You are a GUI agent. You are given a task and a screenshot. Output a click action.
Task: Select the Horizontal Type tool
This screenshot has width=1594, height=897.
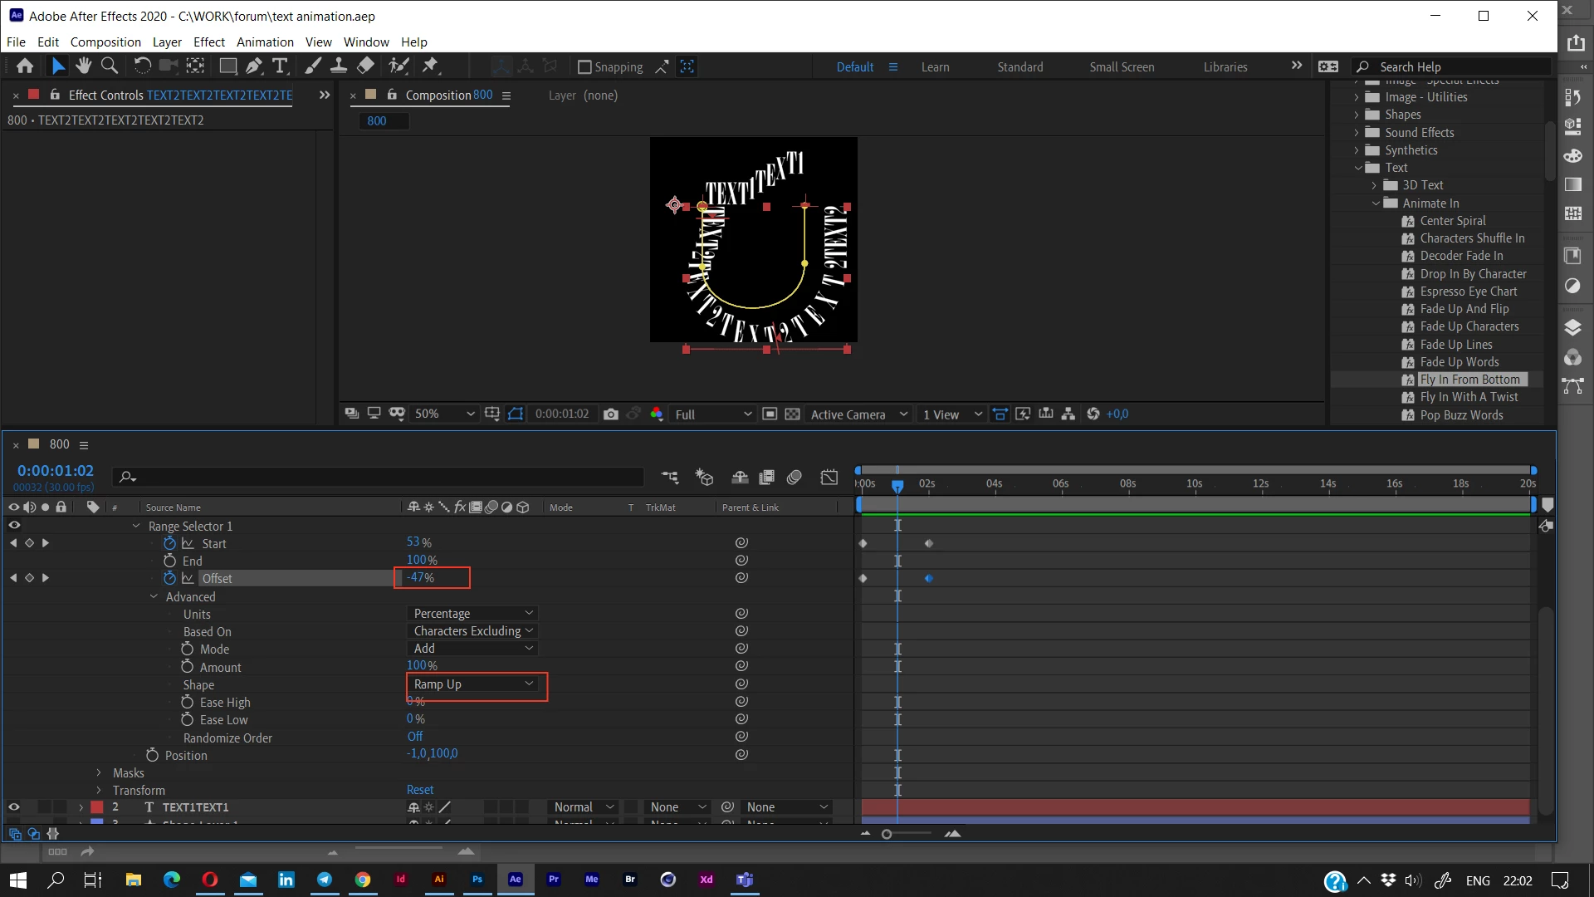280,66
